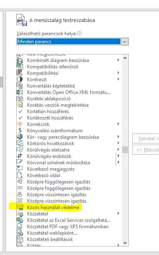The image size is (159, 255).
Task: Select Középre függőlegesen igazítás with box icon
Action: (69, 181)
